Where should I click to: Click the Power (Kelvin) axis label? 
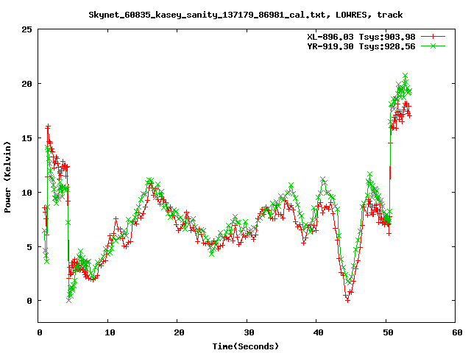[x=7, y=177]
